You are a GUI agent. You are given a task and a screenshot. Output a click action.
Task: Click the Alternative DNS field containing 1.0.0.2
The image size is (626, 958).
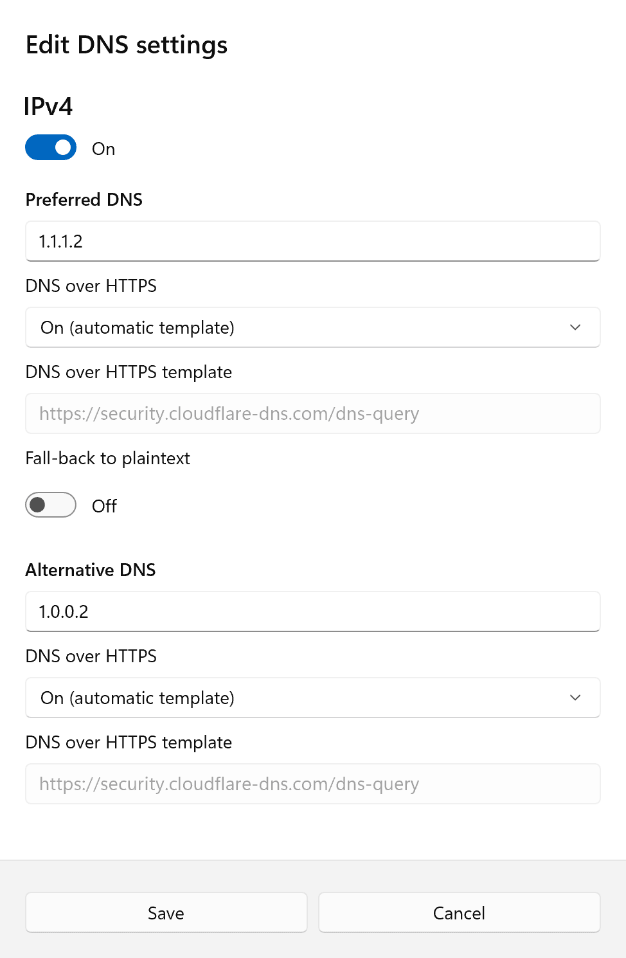tap(312, 612)
